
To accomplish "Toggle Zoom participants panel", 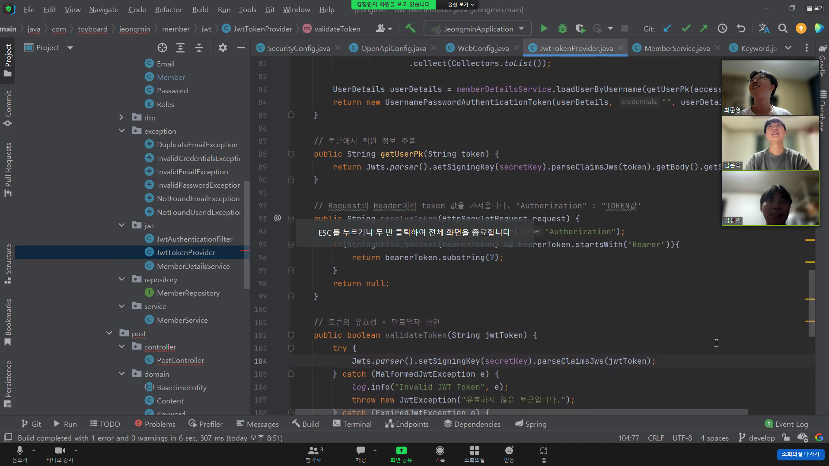I will (314, 454).
